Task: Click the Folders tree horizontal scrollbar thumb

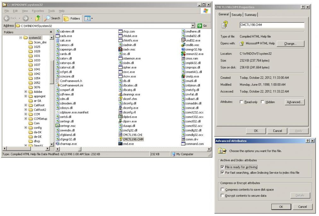Action: click(x=19, y=149)
